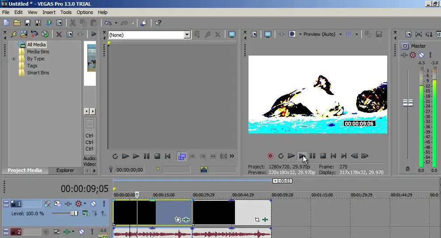Open the Insert menu
Screen dimensions: 441x238
(49, 12)
